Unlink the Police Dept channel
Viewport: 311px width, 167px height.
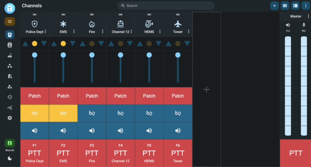click(34, 113)
